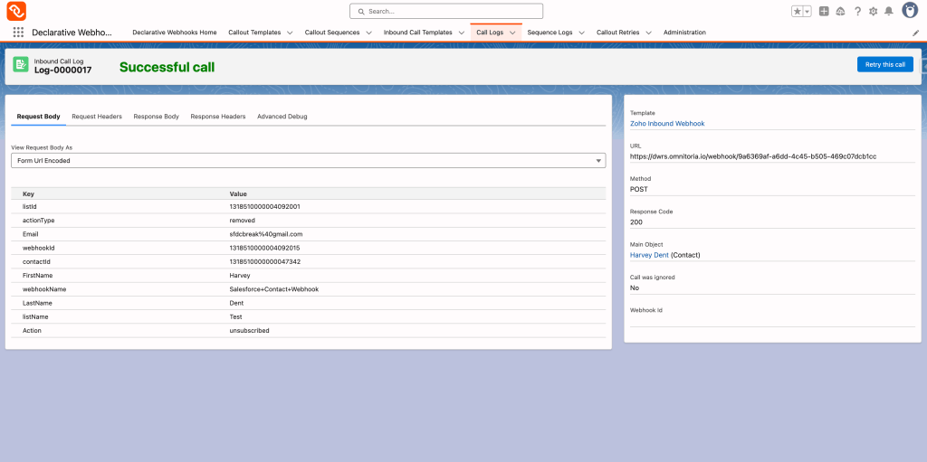Click the actionType value removed
The width and height of the screenshot is (927, 462).
(243, 221)
